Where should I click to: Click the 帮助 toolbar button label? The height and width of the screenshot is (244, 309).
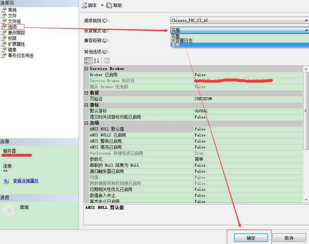pyautogui.click(x=117, y=5)
